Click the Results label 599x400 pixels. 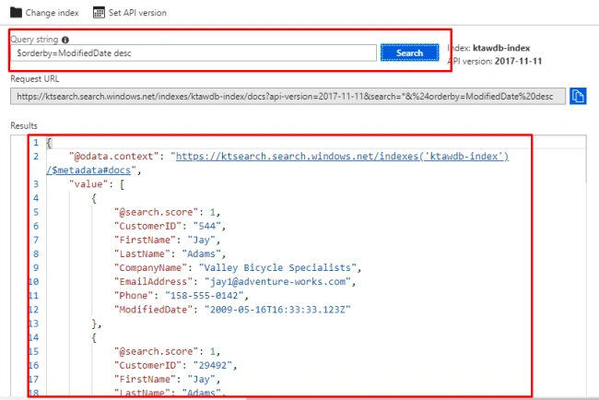point(24,125)
